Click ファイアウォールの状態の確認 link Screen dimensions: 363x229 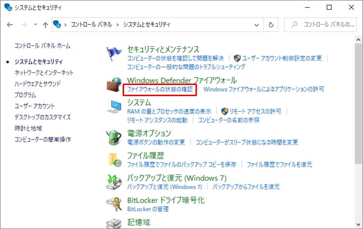click(x=160, y=89)
